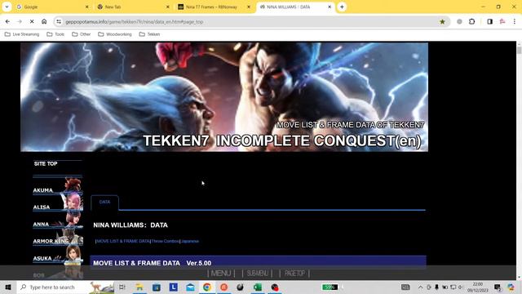Close the Google tab
The image size is (522, 294).
87,7
